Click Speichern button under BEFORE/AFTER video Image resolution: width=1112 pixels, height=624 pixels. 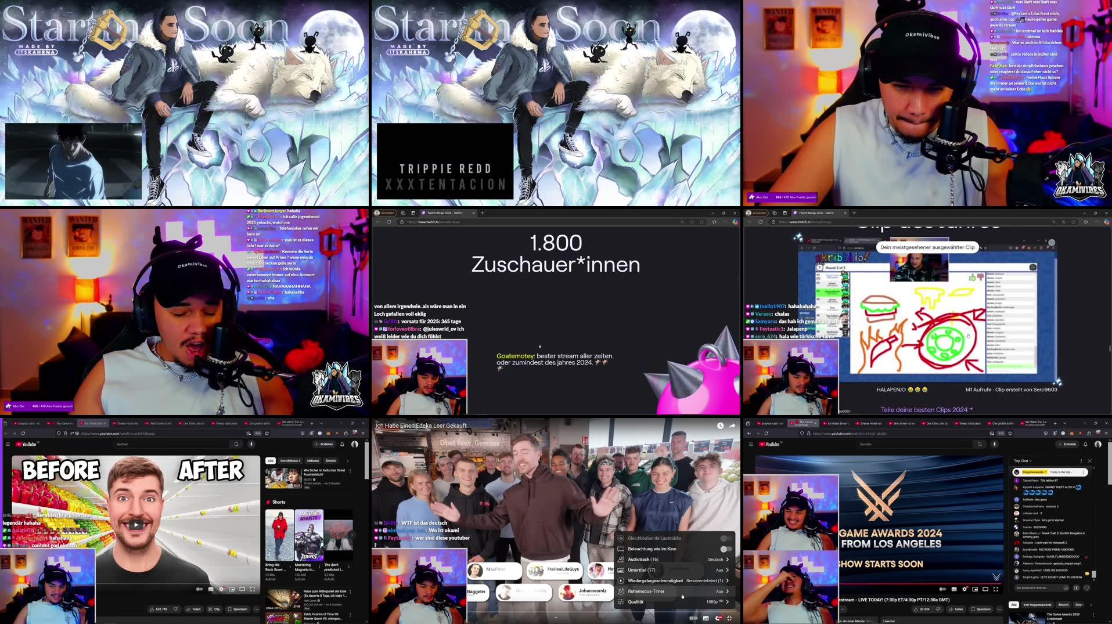click(237, 609)
